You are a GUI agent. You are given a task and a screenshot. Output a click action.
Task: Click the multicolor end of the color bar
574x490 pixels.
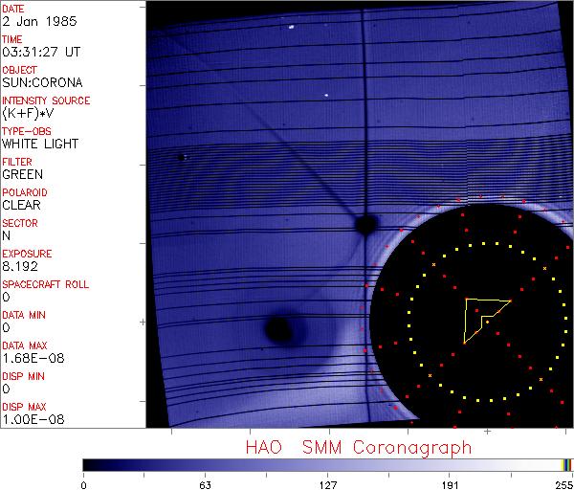coord(567,464)
